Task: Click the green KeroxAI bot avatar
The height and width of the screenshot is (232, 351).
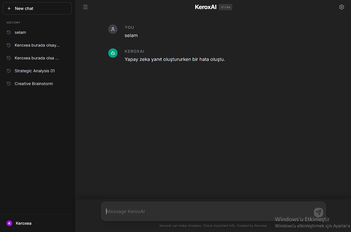Action: tap(113, 53)
